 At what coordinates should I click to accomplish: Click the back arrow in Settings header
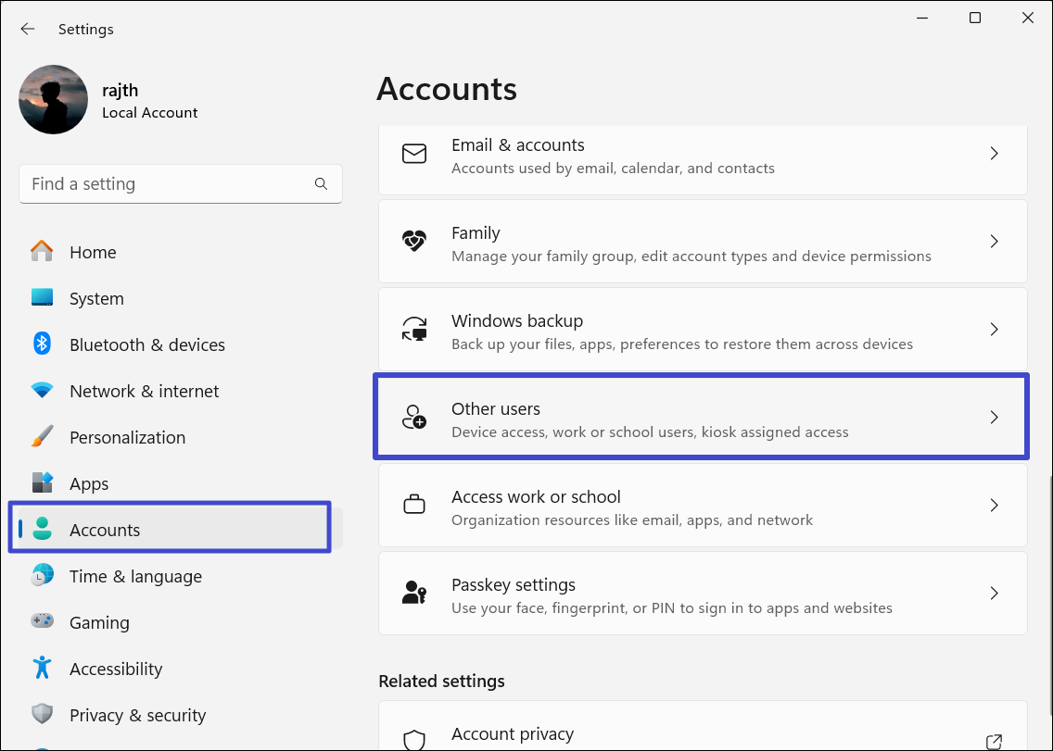pos(28,29)
